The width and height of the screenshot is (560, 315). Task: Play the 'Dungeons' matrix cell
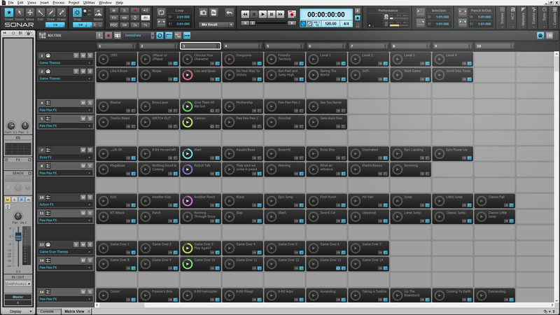pos(229,58)
